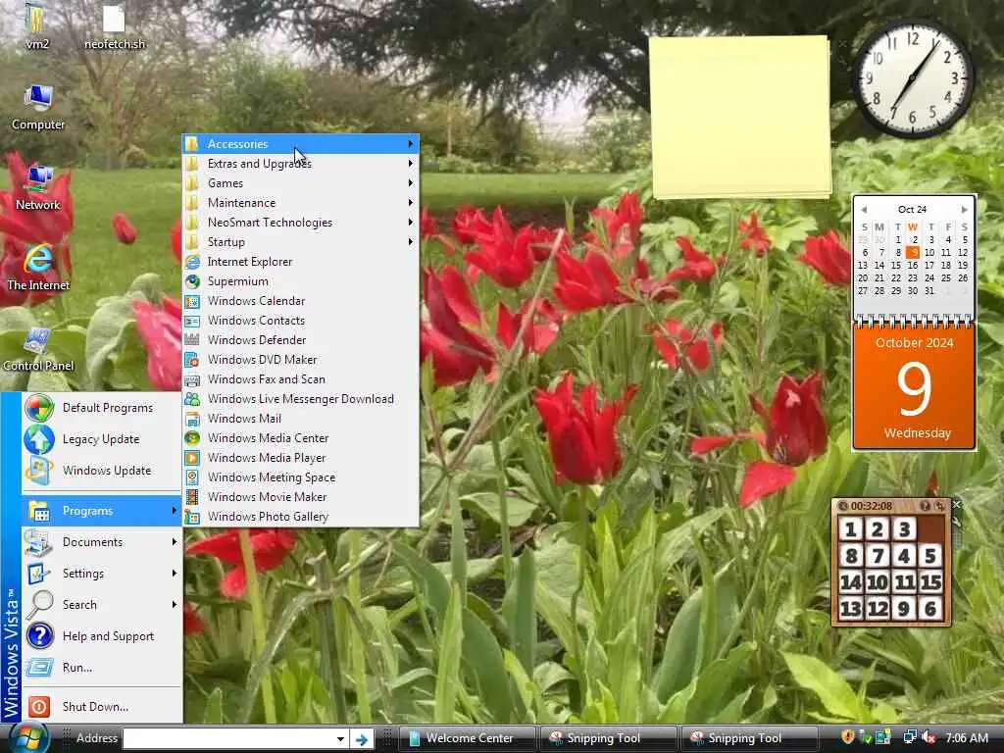Launch Windows Media Player
This screenshot has width=1004, height=753.
pyautogui.click(x=301, y=458)
